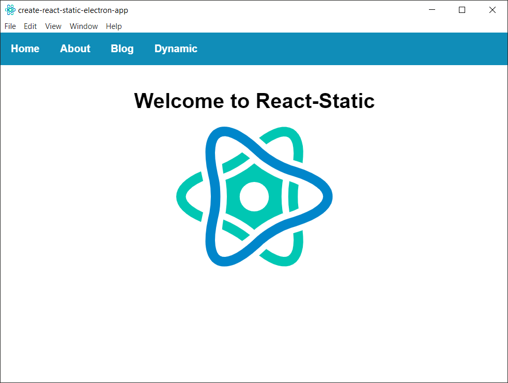Viewport: 508px width, 383px height.
Task: Maximize the application window
Action: pyautogui.click(x=462, y=10)
